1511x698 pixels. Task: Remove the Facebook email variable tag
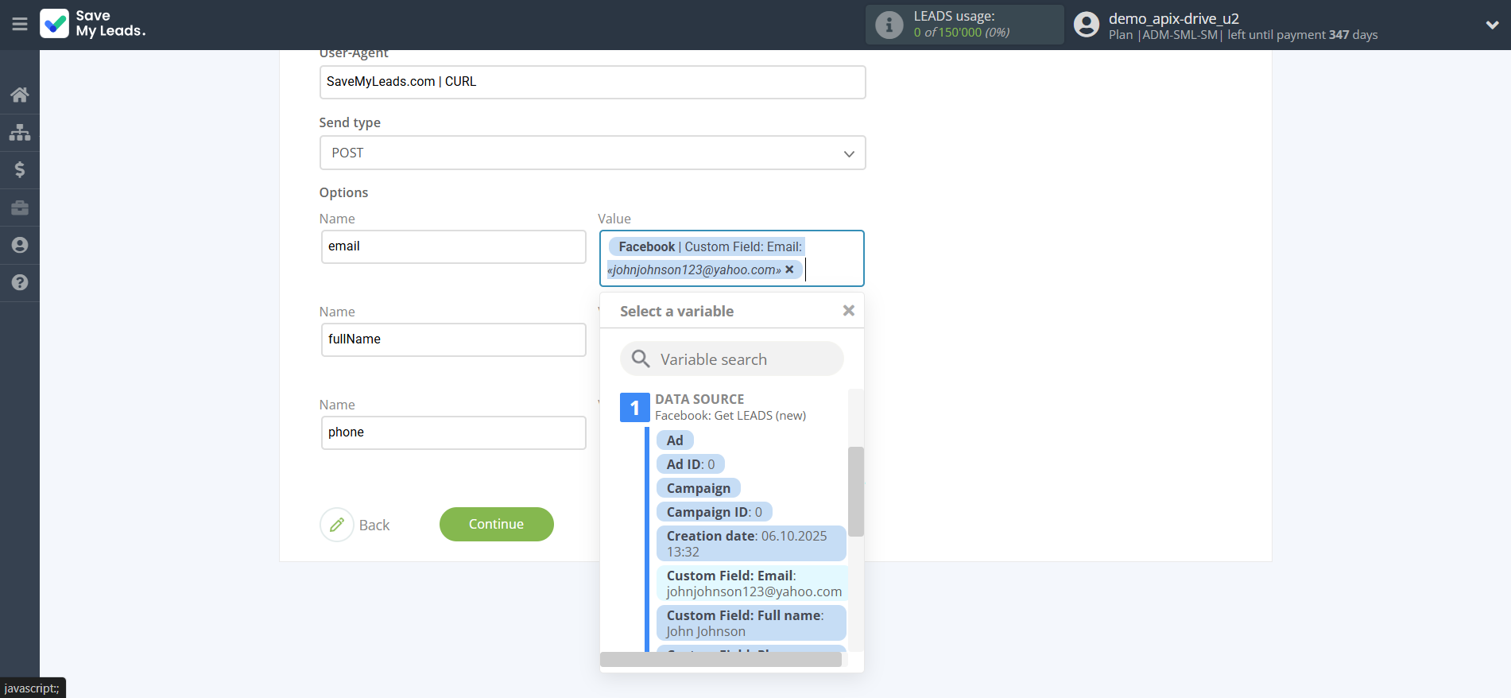(789, 270)
